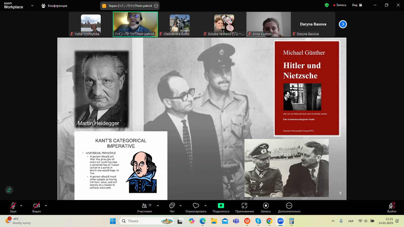This screenshot has height=227, width=404.
Task: Open the Conference tab at top
Action: coord(55,6)
